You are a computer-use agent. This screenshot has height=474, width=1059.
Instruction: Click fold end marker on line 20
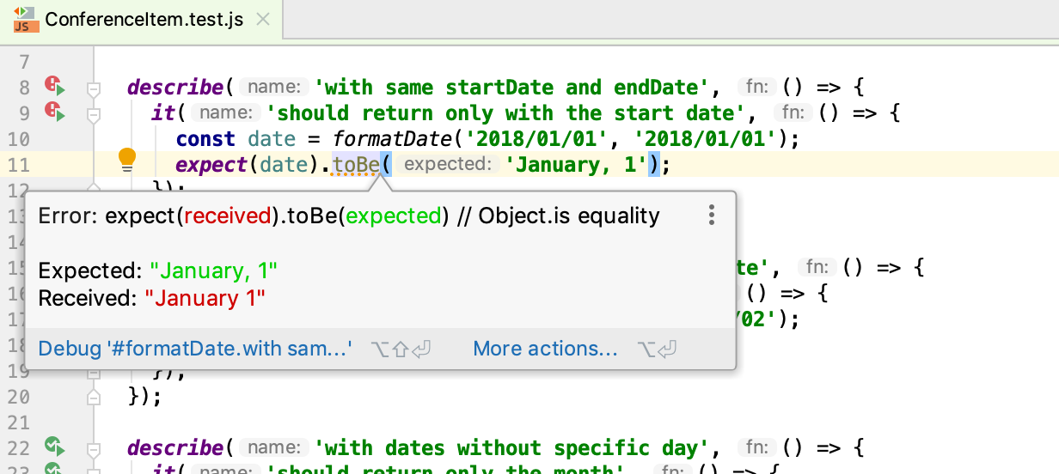tap(95, 397)
